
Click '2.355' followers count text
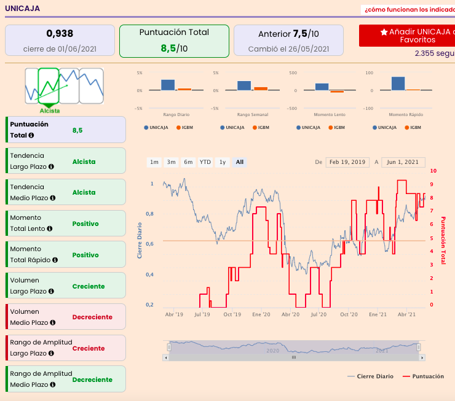pos(424,53)
